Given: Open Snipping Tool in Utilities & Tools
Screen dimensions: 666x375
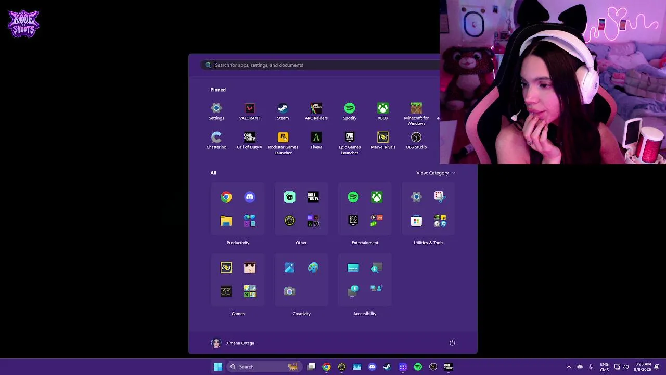Looking at the screenshot, I should tap(440, 197).
